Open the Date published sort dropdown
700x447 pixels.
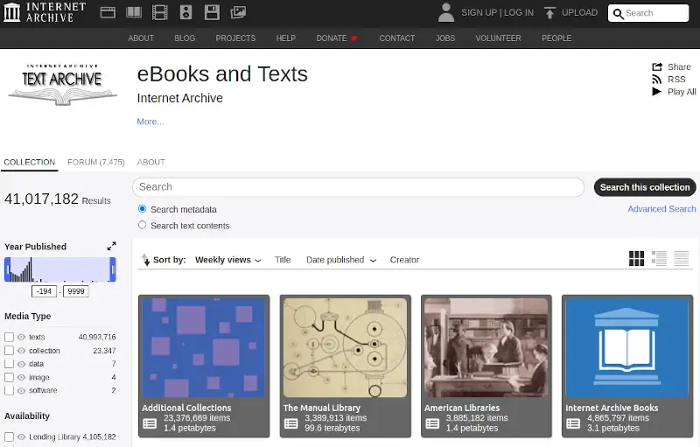click(x=341, y=260)
